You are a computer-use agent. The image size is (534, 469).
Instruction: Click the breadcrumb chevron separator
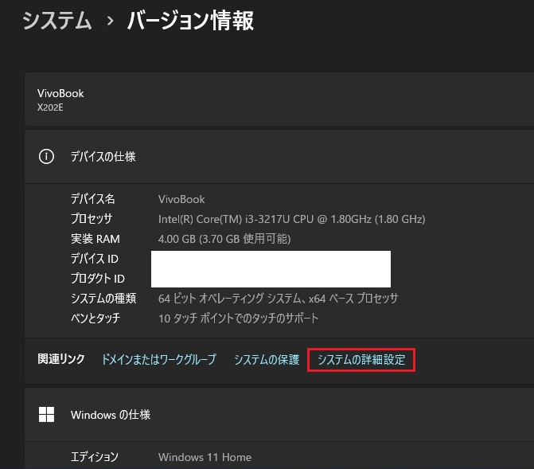click(x=110, y=21)
